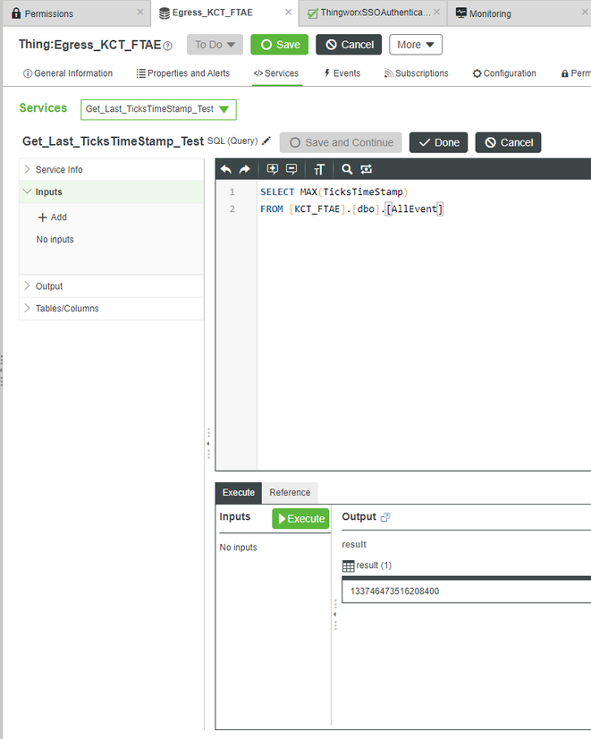Click the Permissions section tab cut off at right
Screen dimensions: 591x739
point(576,73)
